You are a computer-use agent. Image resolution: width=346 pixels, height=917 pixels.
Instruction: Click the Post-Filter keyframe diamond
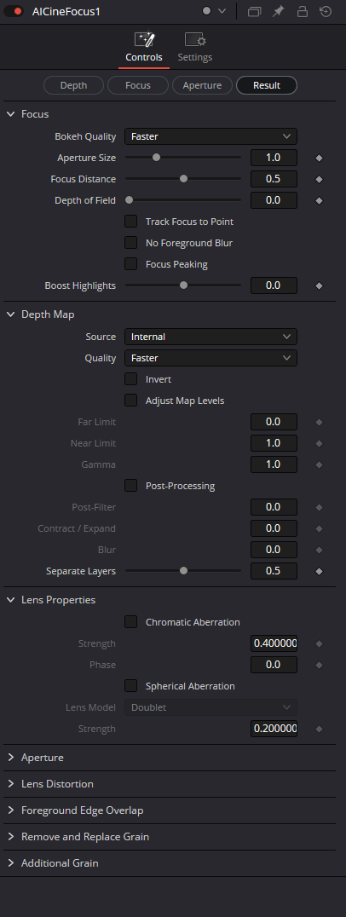(319, 507)
